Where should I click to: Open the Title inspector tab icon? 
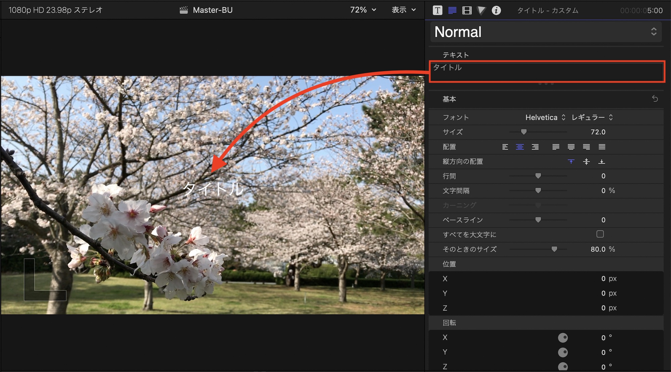click(437, 10)
